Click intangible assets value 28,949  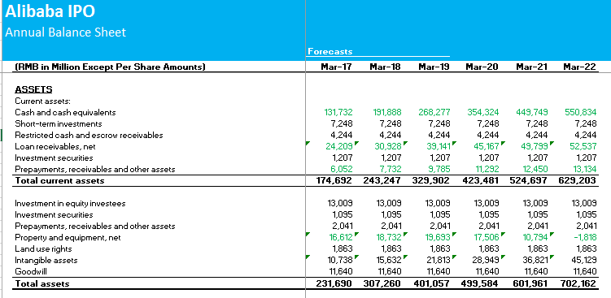pyautogui.click(x=485, y=261)
